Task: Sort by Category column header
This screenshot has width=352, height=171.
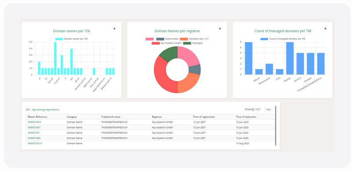Action: click(72, 116)
